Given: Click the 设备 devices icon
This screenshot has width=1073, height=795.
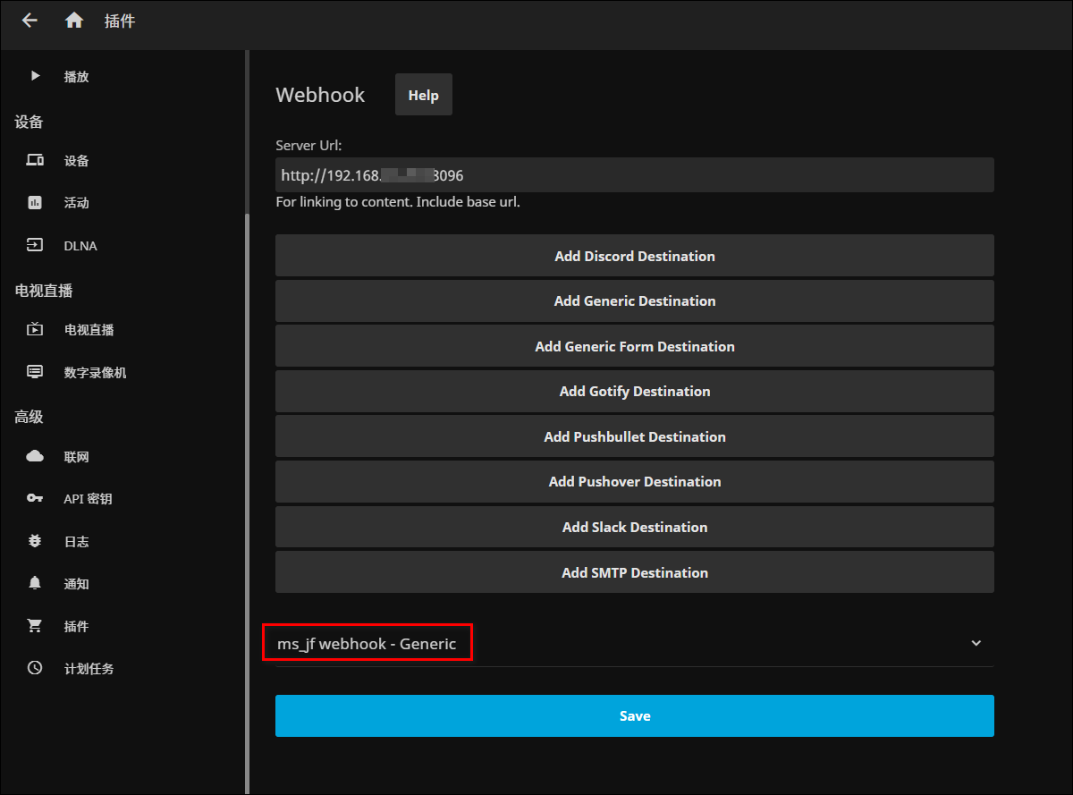Looking at the screenshot, I should tap(35, 161).
